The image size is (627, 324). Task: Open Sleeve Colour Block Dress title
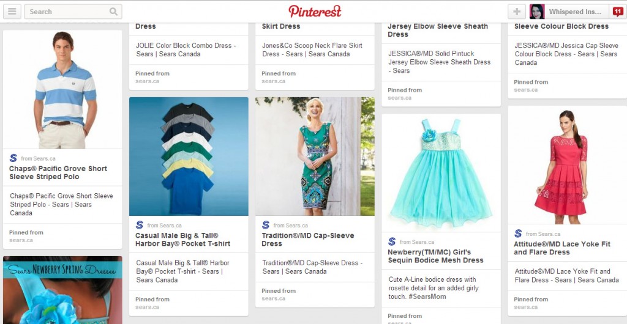pos(561,26)
